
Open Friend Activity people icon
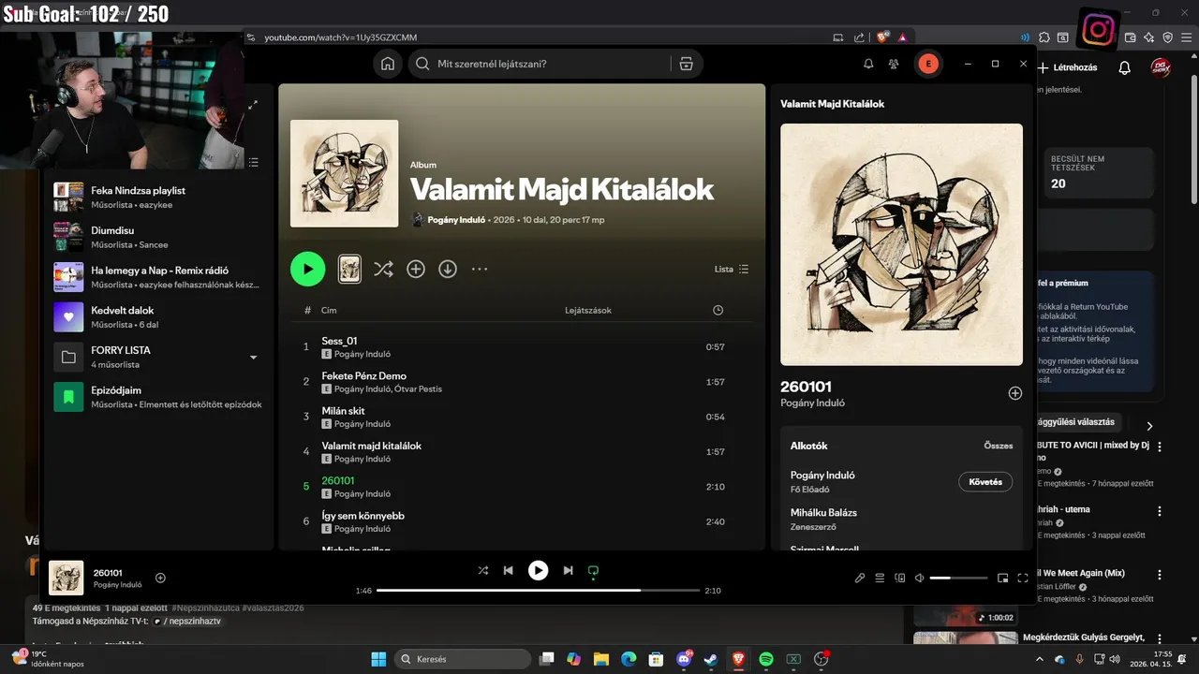894,64
